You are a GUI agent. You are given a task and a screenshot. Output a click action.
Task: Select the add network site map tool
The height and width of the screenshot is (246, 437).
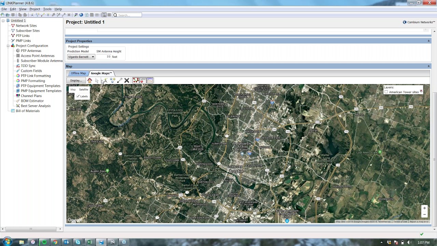click(105, 81)
